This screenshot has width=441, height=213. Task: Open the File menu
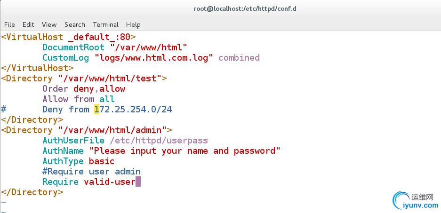click(9, 25)
